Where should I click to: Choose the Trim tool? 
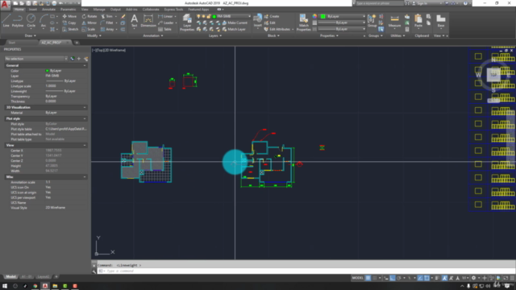pyautogui.click(x=106, y=16)
